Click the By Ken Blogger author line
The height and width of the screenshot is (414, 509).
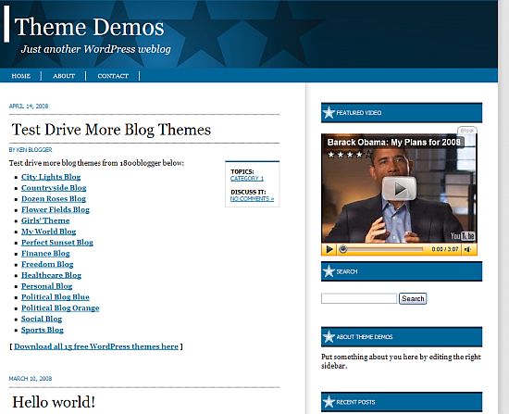click(31, 149)
